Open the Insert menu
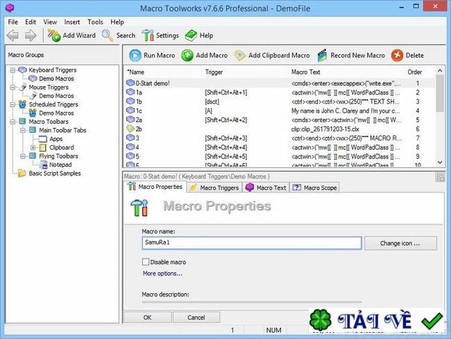The width and height of the screenshot is (451, 339). [x=72, y=22]
